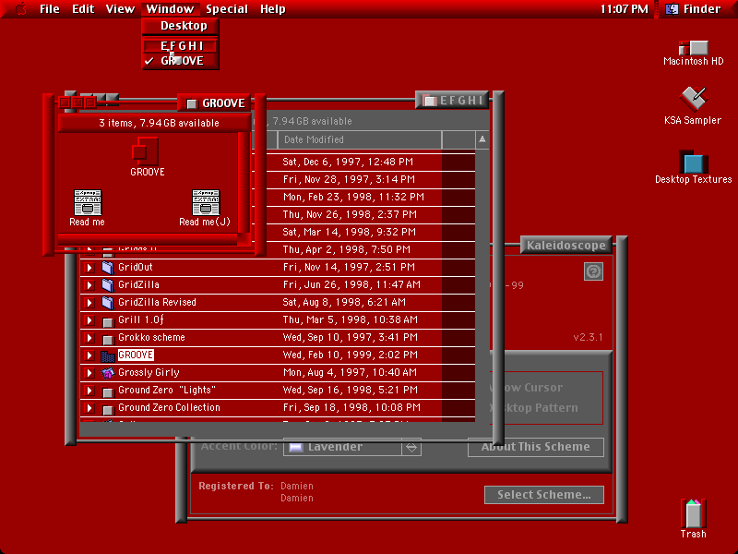
Task: Expand the GridZilla Revised folder
Action: point(89,303)
